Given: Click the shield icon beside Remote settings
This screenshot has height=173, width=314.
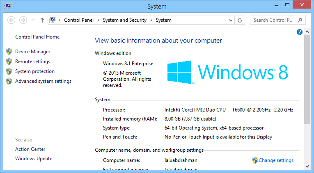Looking at the screenshot, I should pyautogui.click(x=9, y=61).
